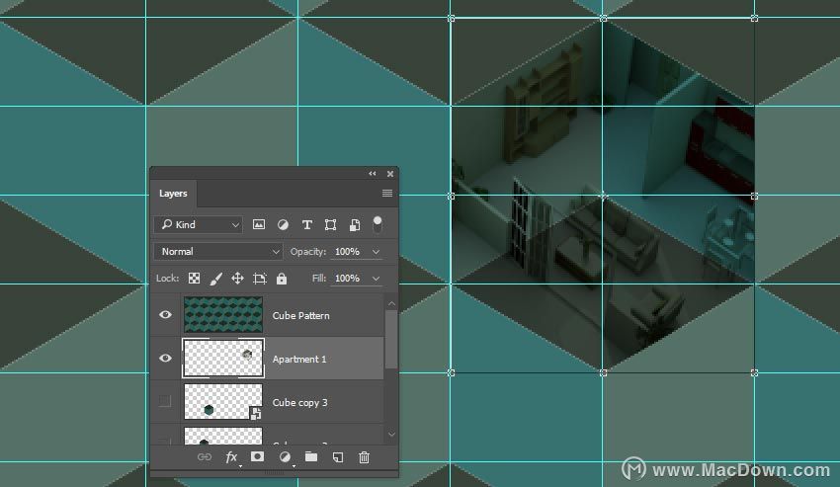Viewport: 840px width, 487px height.
Task: Lock all padlock icon
Action: [282, 279]
